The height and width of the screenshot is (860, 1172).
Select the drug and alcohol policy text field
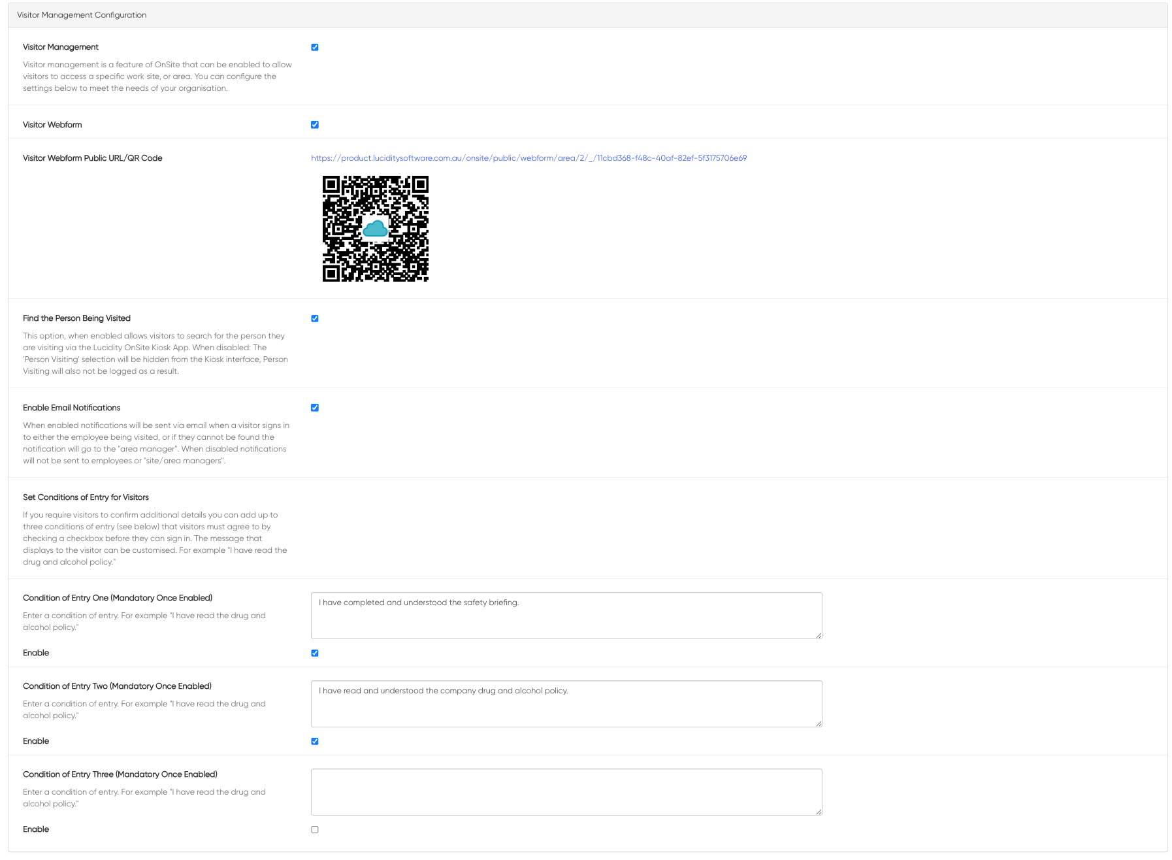pyautogui.click(x=566, y=704)
